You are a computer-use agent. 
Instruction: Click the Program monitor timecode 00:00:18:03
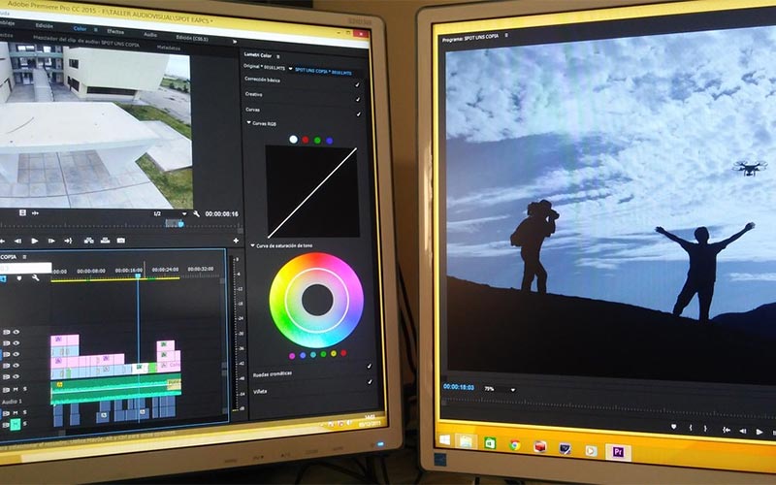[x=459, y=387]
